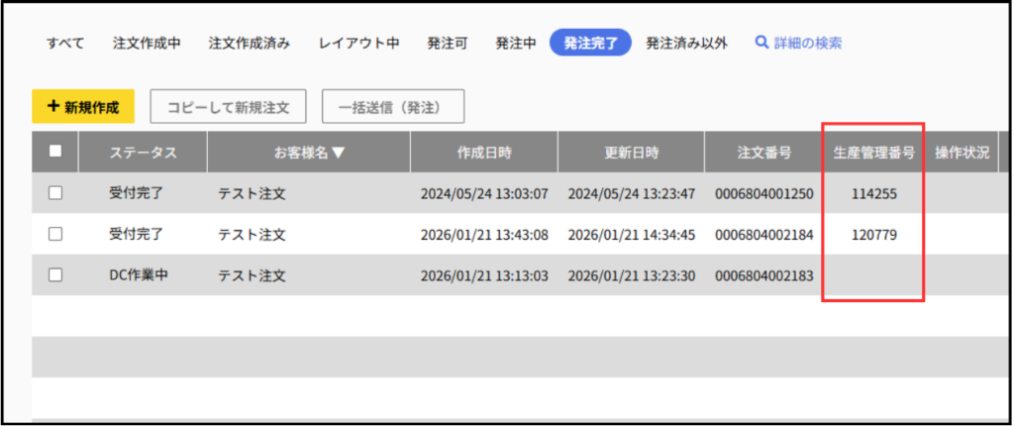Click the sort arrow on お客様名 header

click(338, 153)
